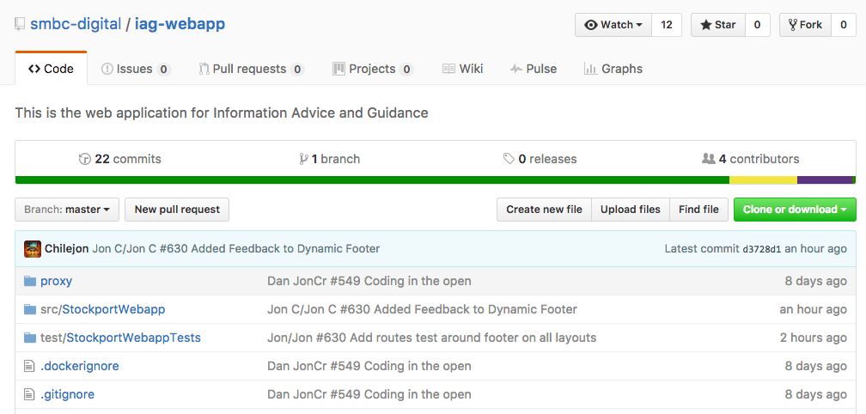Click the .dockerignore file icon
Image resolution: width=866 pixels, height=414 pixels.
[29, 366]
